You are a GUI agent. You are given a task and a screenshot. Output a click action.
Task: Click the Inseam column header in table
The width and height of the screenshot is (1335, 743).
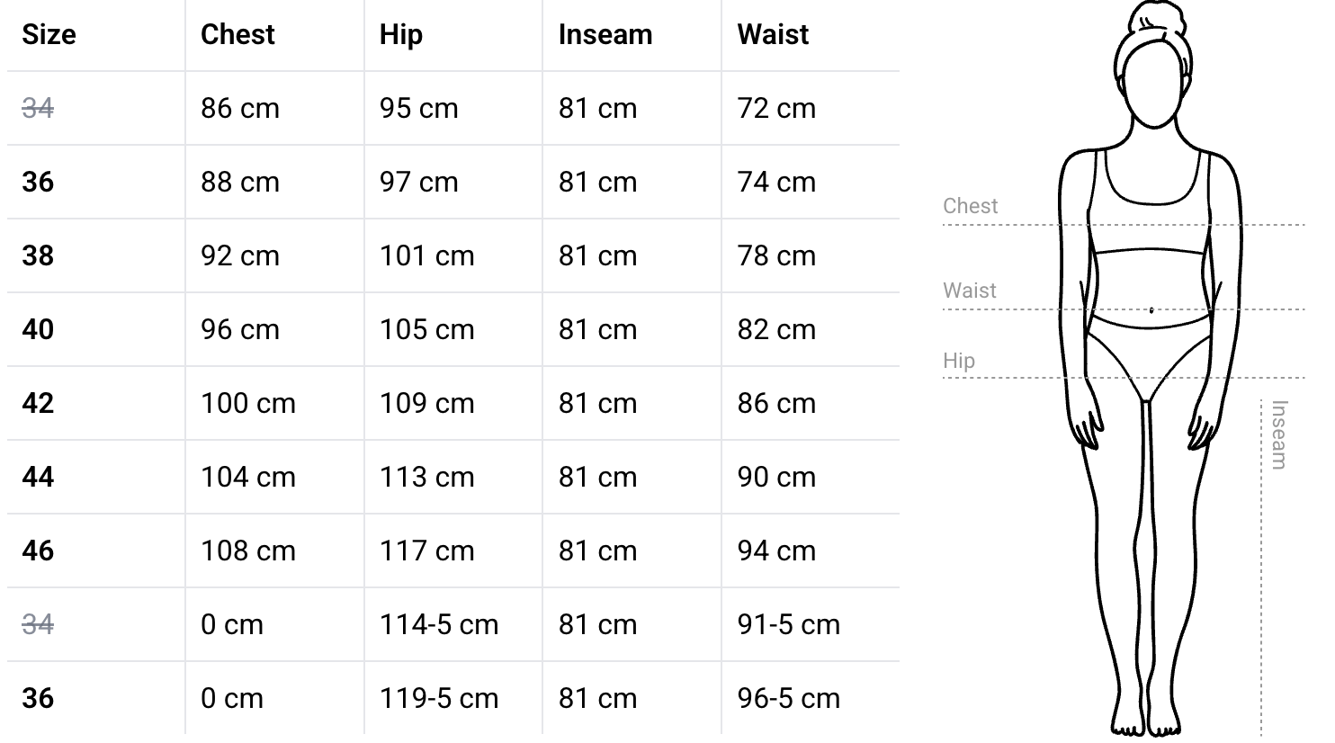[605, 34]
